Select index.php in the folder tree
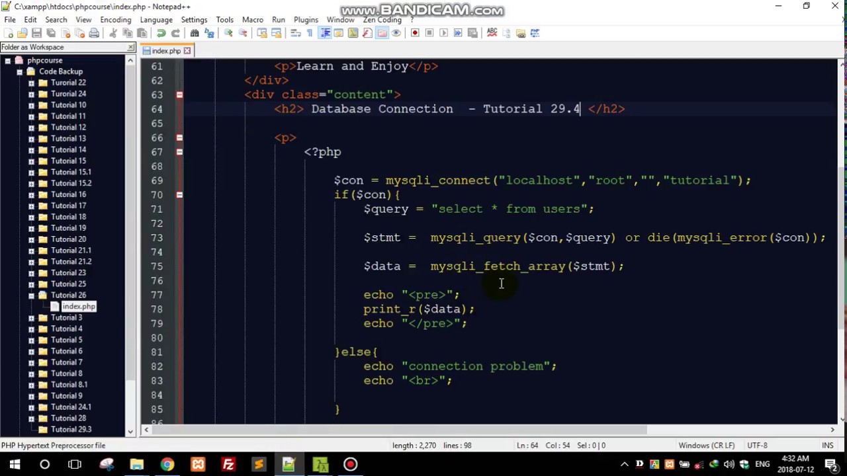847x476 pixels. click(79, 307)
